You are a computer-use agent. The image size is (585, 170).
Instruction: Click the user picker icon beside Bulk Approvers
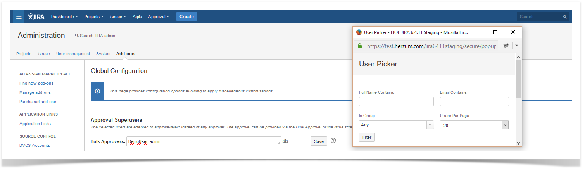pyautogui.click(x=285, y=141)
